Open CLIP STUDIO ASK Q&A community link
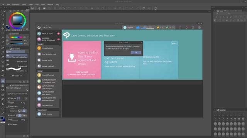Screen dimensions: 247x138 [x=48, y=87]
